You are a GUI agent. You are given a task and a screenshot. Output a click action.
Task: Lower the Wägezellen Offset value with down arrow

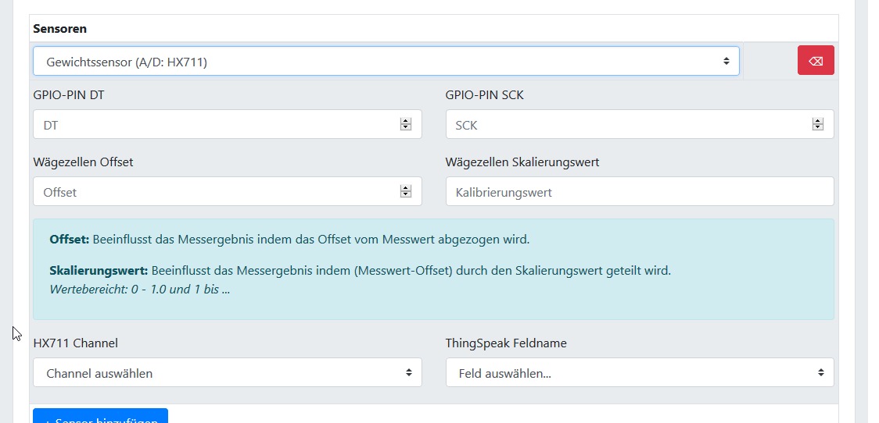click(x=405, y=194)
